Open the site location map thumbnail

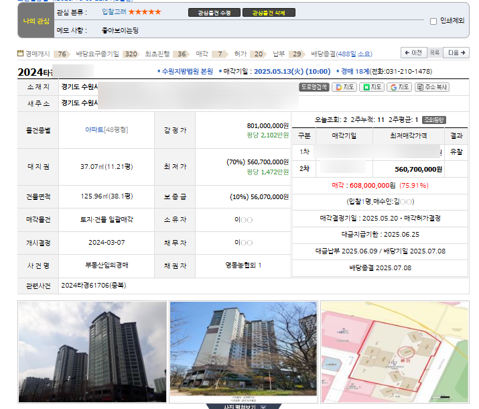[x=395, y=352]
